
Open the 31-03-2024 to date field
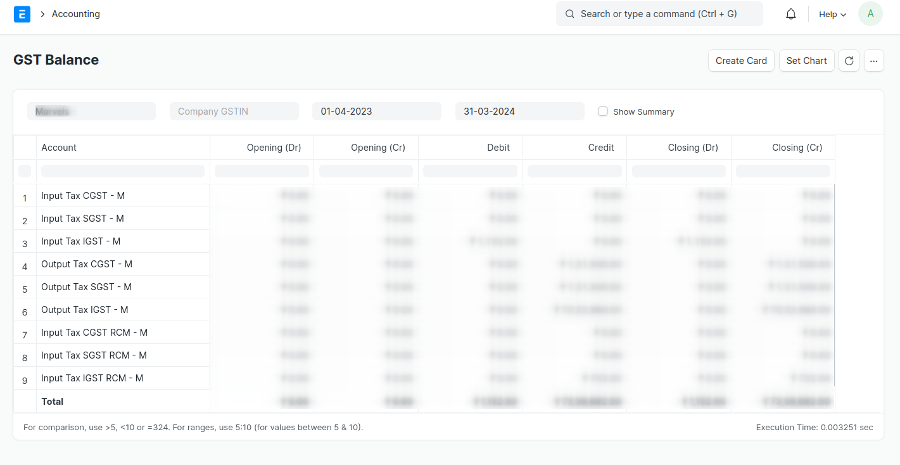pyautogui.click(x=520, y=111)
